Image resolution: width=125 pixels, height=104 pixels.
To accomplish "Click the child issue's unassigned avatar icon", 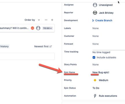I will pyautogui.click(x=38, y=28).
